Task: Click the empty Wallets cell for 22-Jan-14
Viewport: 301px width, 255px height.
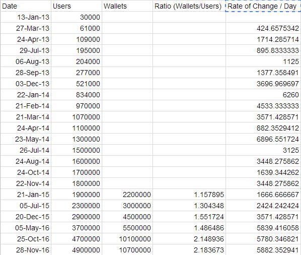Action: click(127, 95)
